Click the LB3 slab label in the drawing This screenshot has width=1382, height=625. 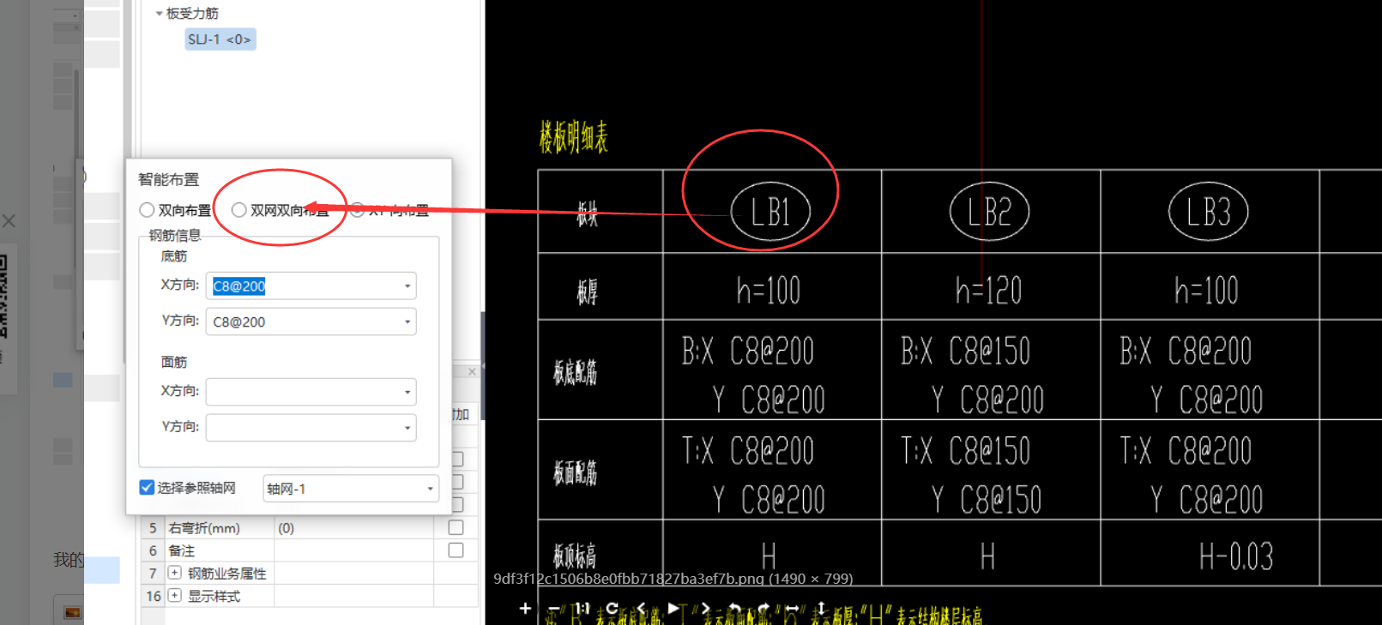click(x=1208, y=212)
